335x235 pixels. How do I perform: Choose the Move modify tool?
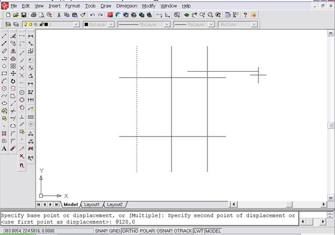pos(13,73)
